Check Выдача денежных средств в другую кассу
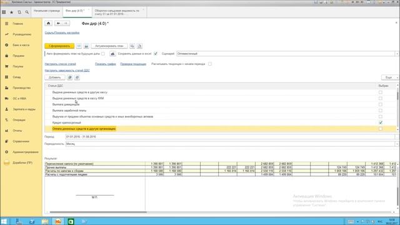Viewport: 400px width, 225px height. 381,92
